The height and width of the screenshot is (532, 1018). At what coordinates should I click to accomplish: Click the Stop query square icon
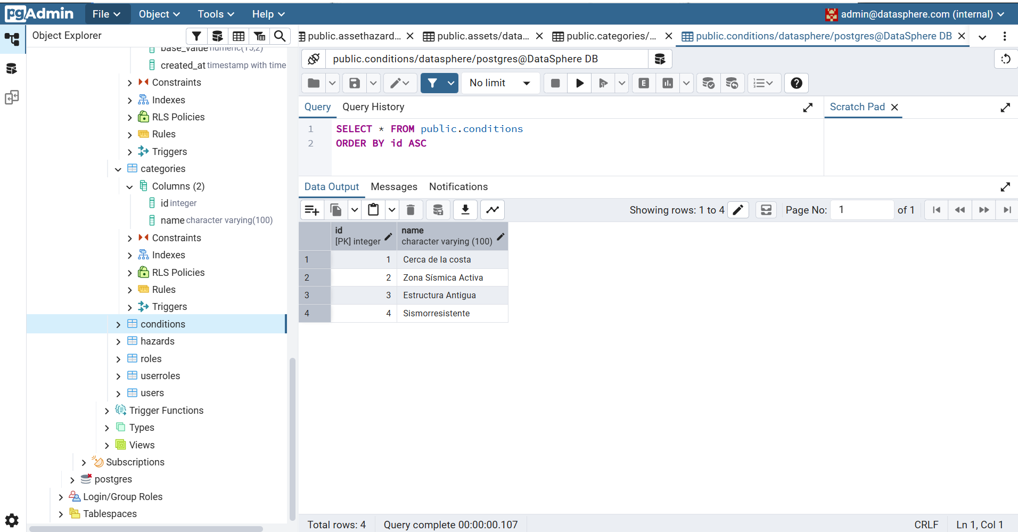click(x=555, y=83)
